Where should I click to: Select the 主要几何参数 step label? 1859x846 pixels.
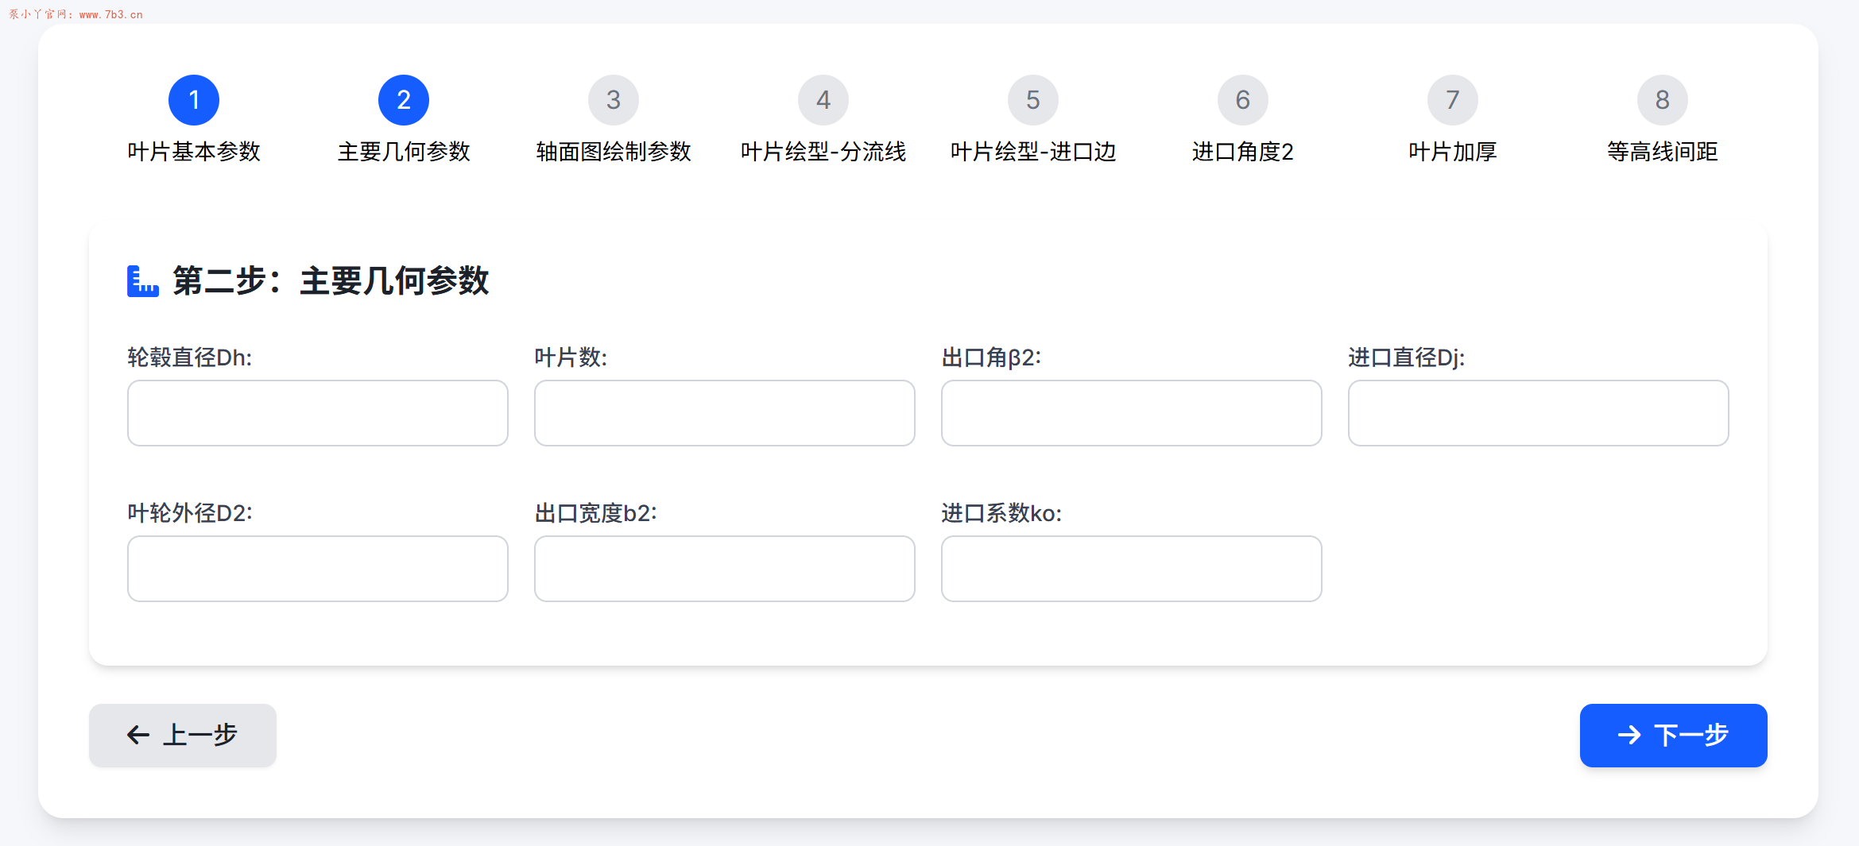404,152
